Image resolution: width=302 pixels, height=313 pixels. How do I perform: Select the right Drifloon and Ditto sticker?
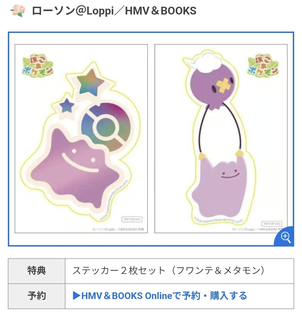(221, 138)
